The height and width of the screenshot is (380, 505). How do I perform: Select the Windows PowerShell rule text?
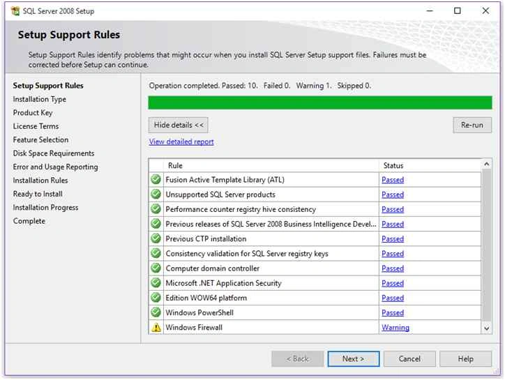click(199, 312)
